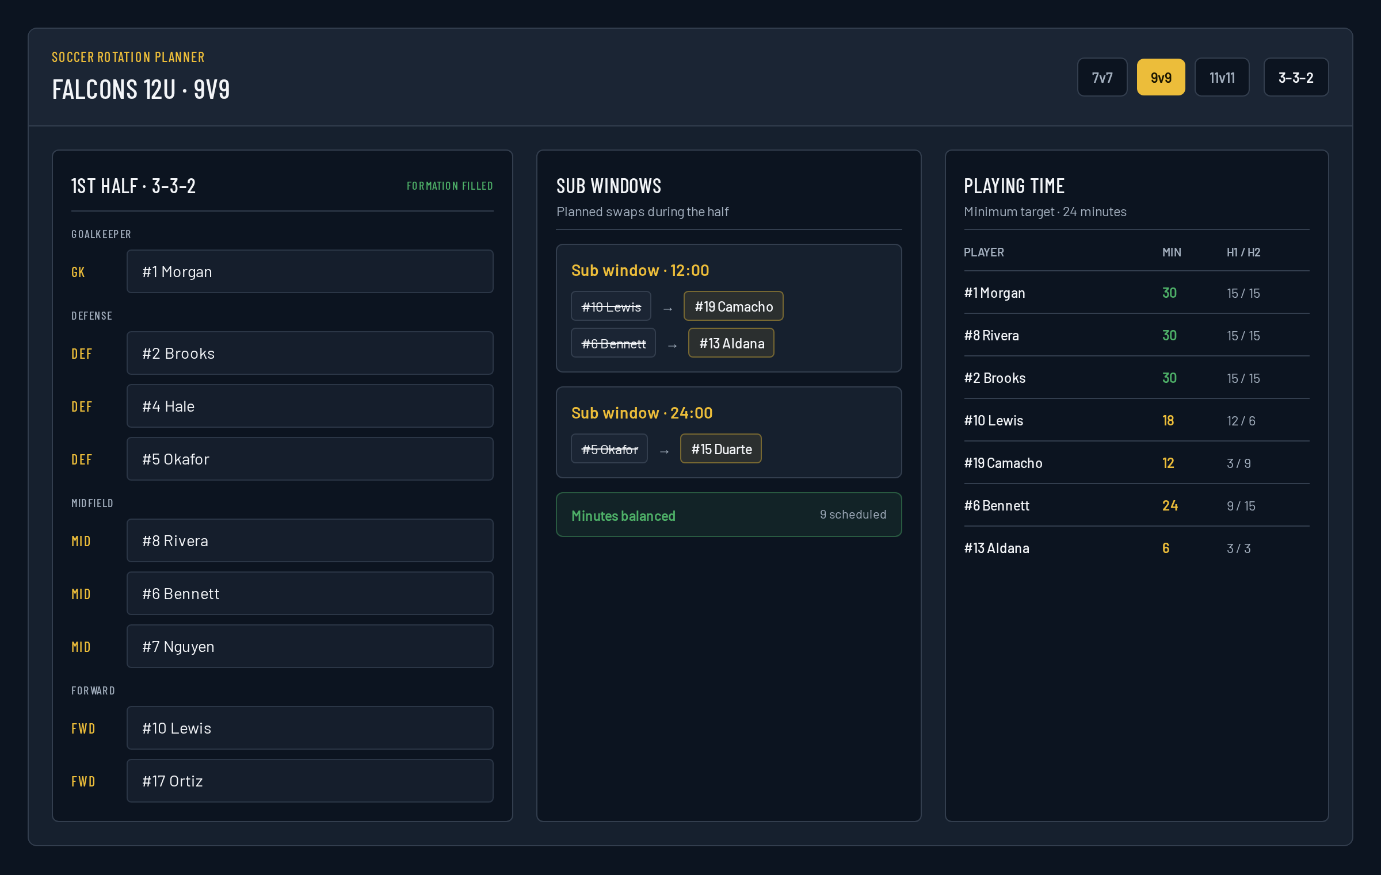
Task: Select forward slot #17 Ortiz
Action: pos(310,781)
